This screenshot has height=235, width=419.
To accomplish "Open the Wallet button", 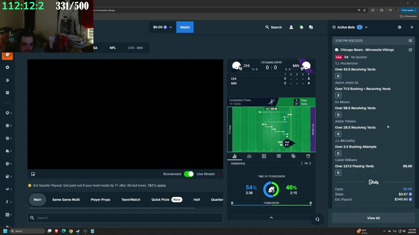I will [185, 27].
